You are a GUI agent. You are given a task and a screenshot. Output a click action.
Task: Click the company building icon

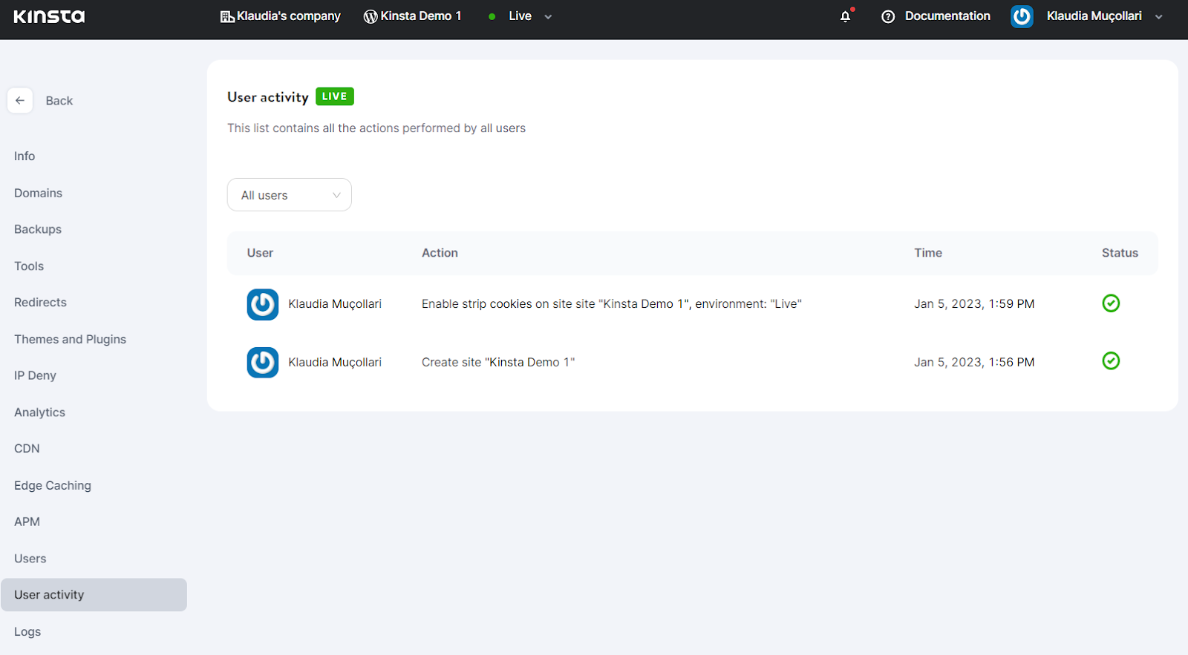tap(227, 16)
